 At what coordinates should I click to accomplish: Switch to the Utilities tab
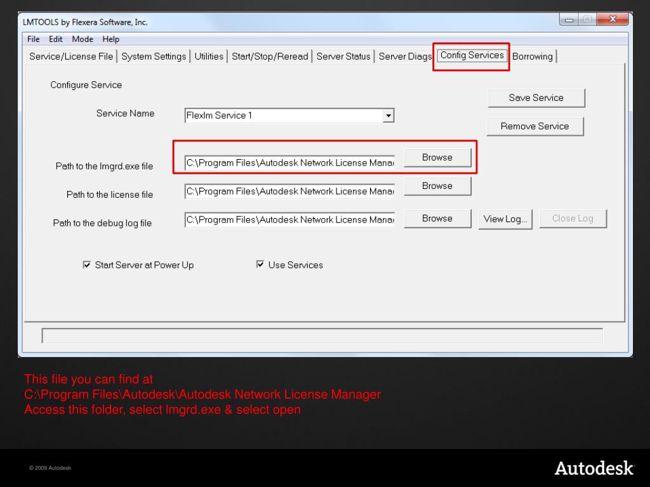pyautogui.click(x=208, y=56)
